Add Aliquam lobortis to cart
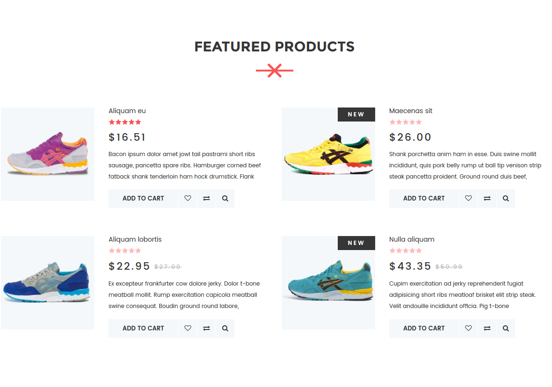 [x=143, y=328]
